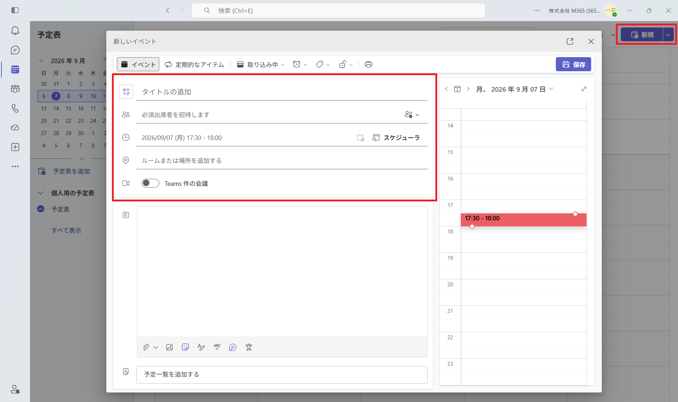Image resolution: width=678 pixels, height=402 pixels.
Task: Click the spell check ABC icon
Action: [217, 347]
